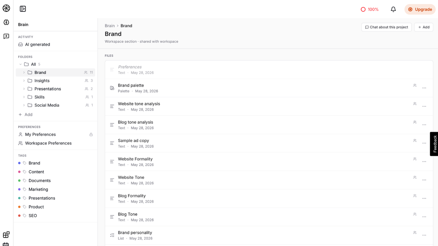This screenshot has height=246, width=438.
Task: Filter by the Content tag
Action: click(36, 172)
